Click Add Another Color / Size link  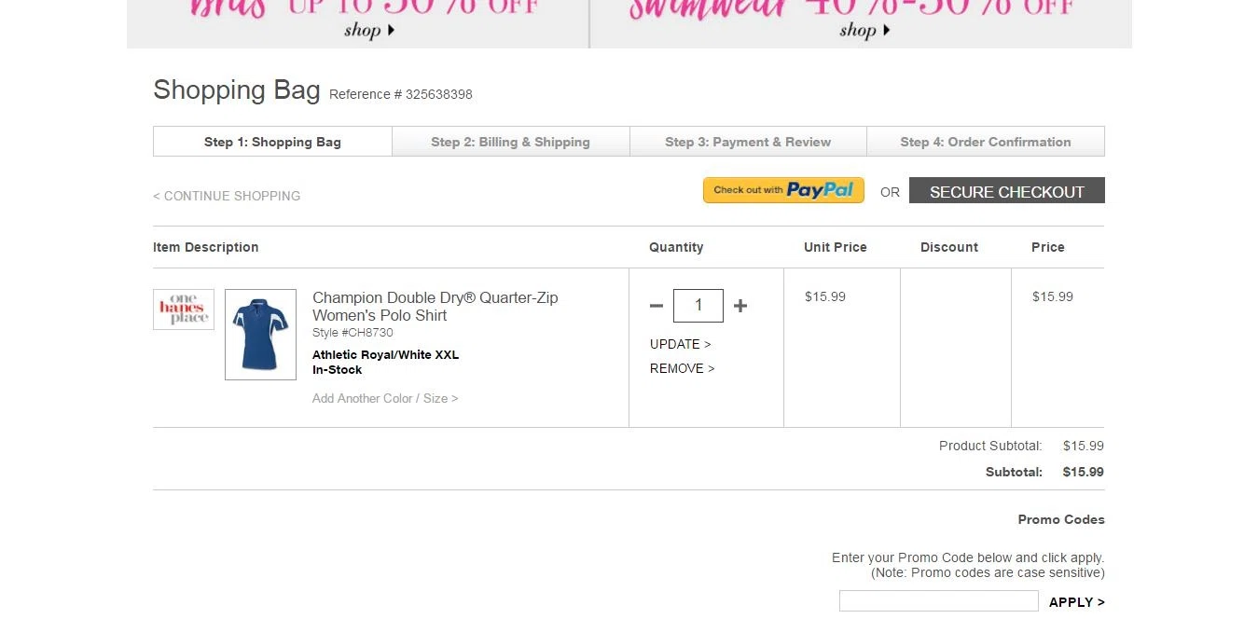click(x=385, y=398)
